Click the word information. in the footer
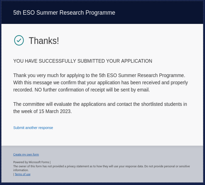 point(21,170)
